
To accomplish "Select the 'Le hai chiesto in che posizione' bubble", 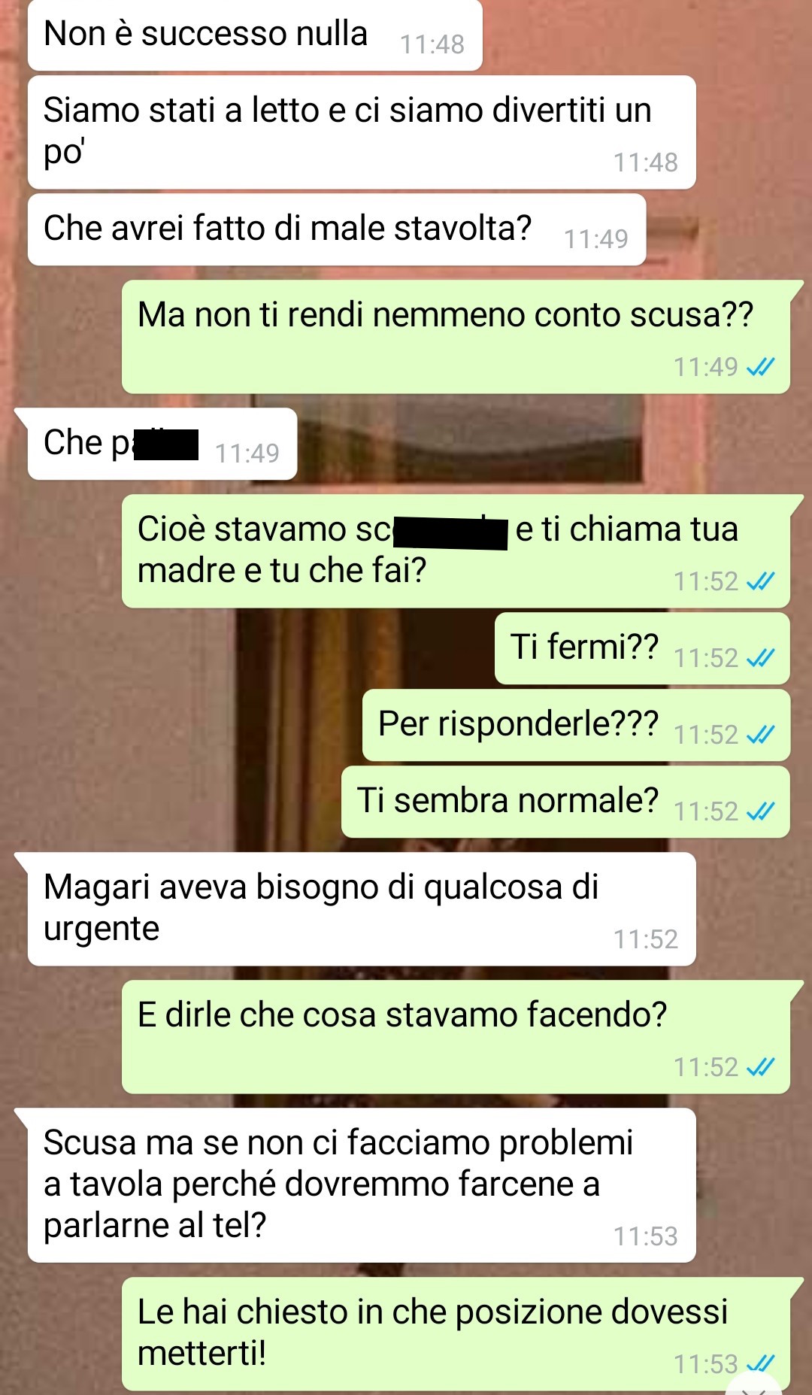I will (456, 1333).
